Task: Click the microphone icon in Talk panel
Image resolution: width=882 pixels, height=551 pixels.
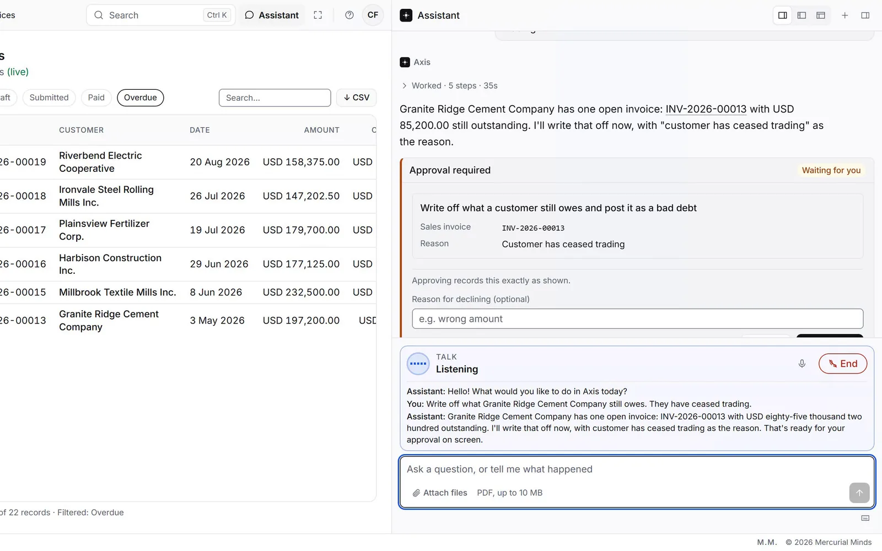Action: point(802,364)
